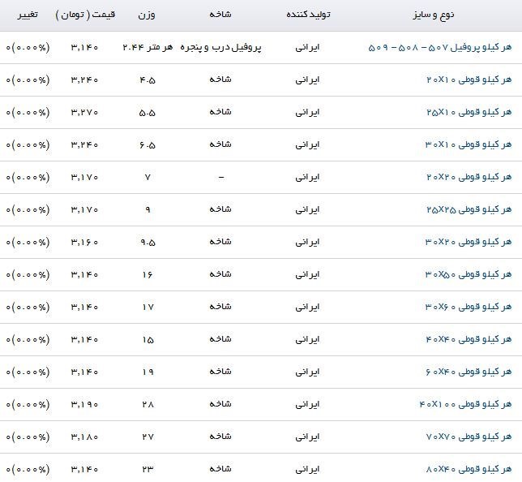
Task: Open link هر کیلو پروفیل ۵۰۷ - ۵۰۸ - ۵۰۹
Action: click(440, 48)
